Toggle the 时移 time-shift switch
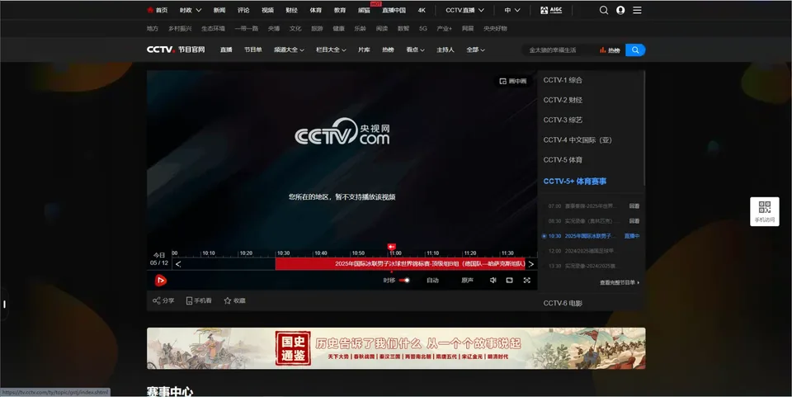Screen dimensions: 792x397 click(404, 281)
